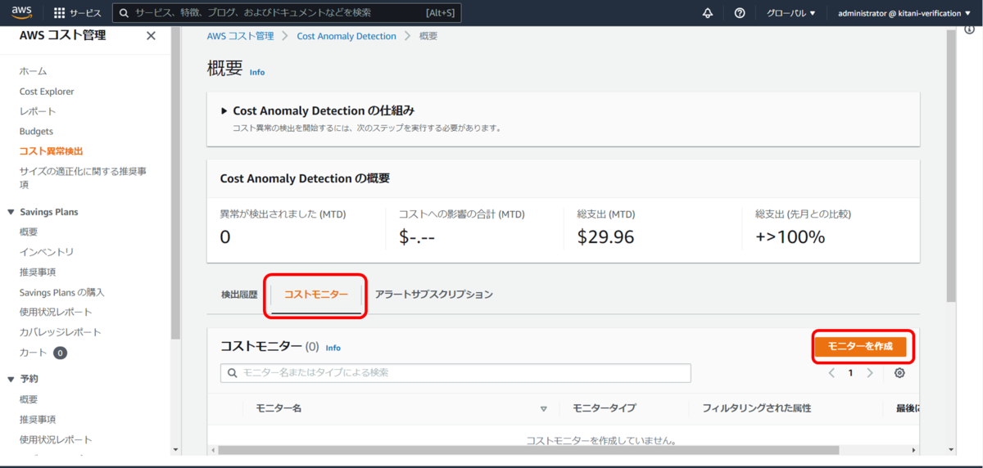Click the notifications bell icon

[708, 13]
